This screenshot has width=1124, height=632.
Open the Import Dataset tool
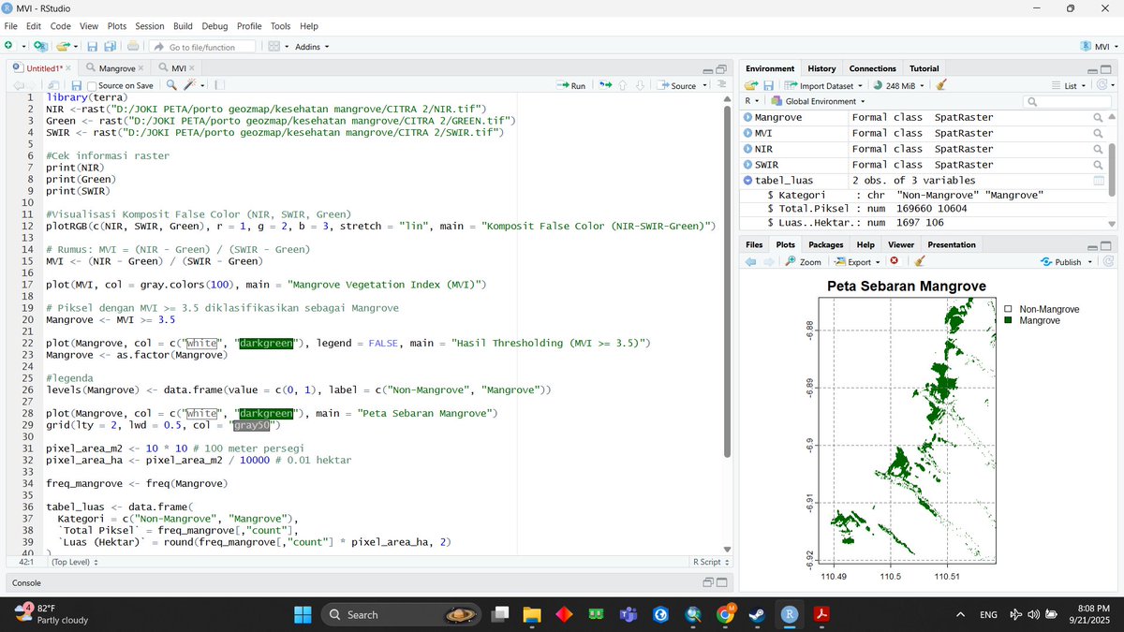(x=824, y=85)
